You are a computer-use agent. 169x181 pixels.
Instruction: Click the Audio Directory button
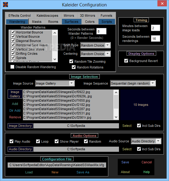[x=20, y=149]
